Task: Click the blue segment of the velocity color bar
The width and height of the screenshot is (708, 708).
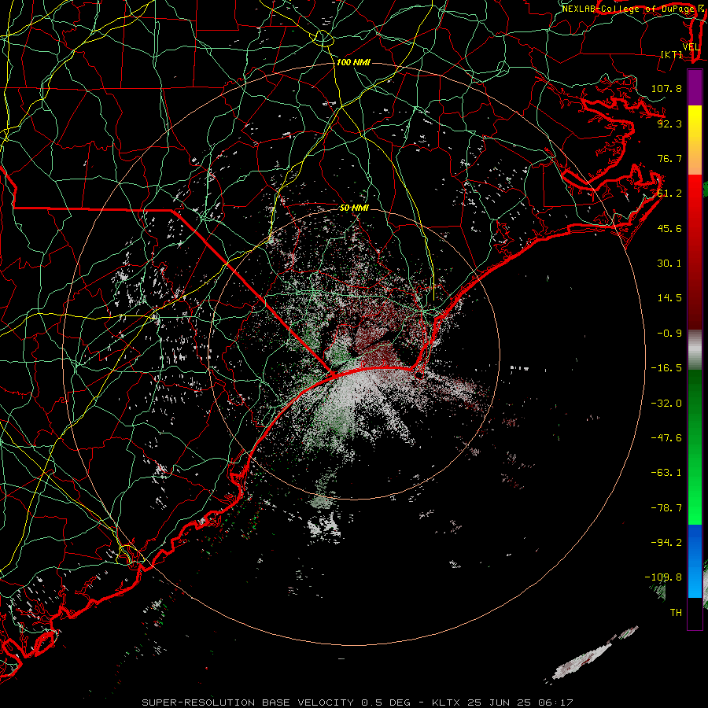Action: 695,561
